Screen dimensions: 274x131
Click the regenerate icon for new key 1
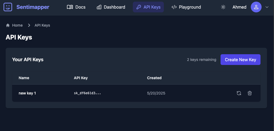coord(239,93)
